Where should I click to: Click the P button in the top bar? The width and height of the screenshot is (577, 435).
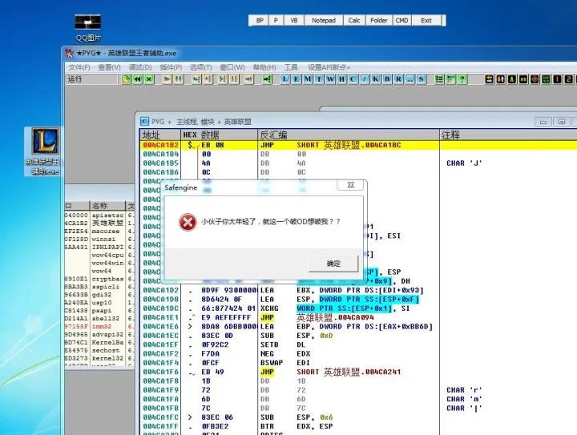276,21
